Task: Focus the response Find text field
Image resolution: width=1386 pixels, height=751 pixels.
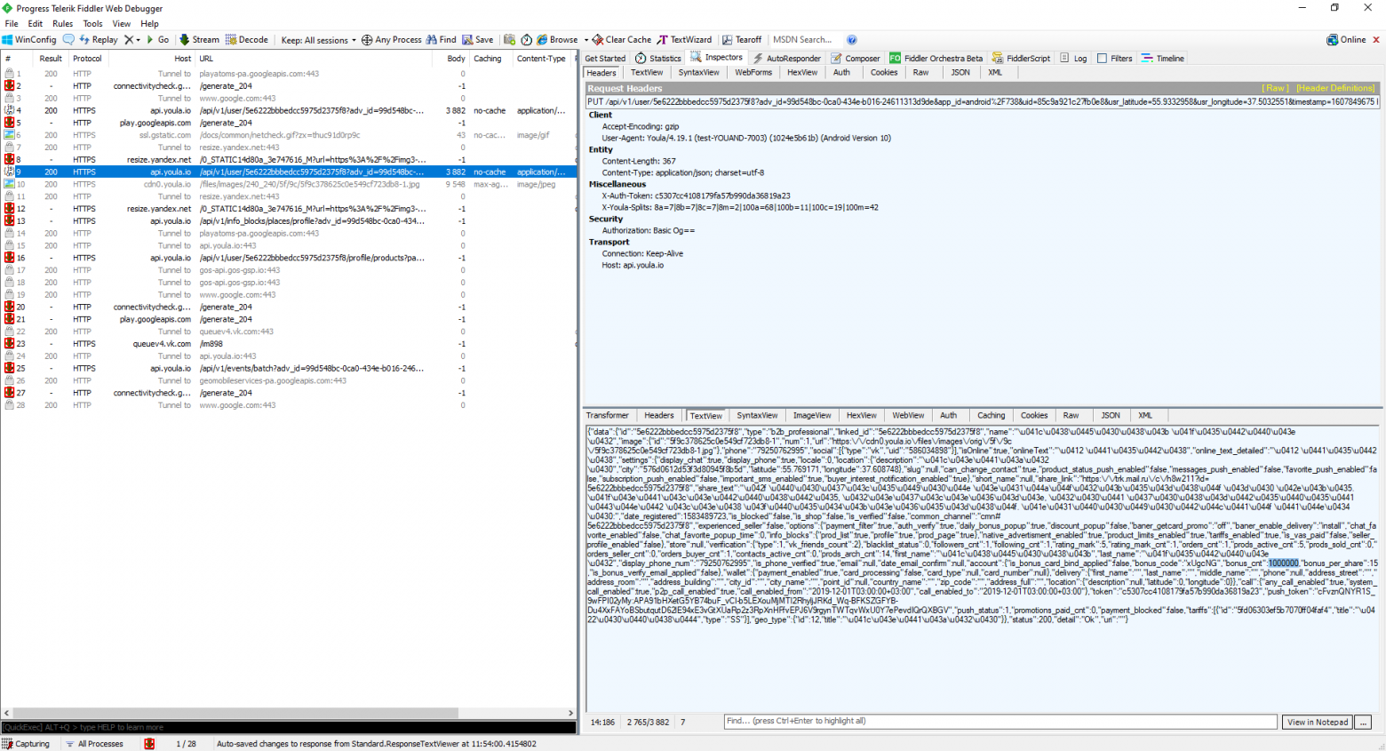Action: tap(1000, 722)
